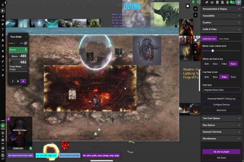Click the ODINKUSH player video avatar
244x162 pixels.
tap(19, 132)
